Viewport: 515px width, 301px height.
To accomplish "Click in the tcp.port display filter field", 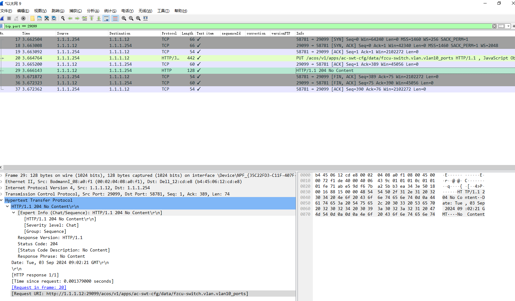I will 248,26.
